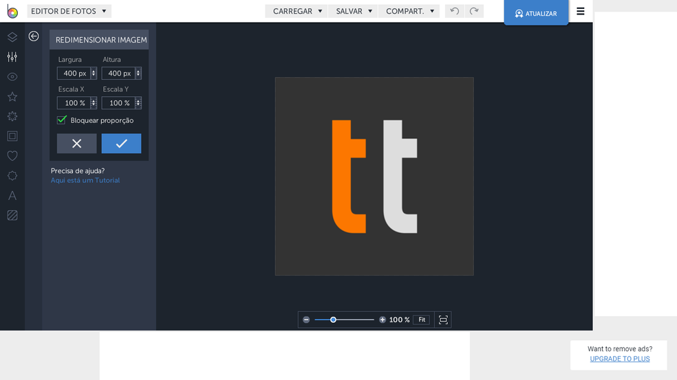Zoom out with the minus icon
This screenshot has width=677, height=380.
306,320
